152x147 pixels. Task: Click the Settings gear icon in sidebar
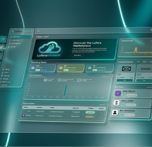2,76
